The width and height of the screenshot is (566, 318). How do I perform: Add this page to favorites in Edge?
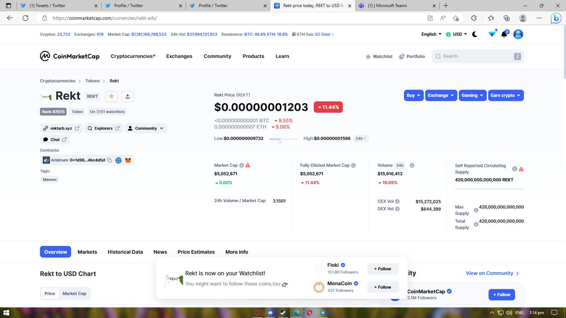(x=456, y=18)
